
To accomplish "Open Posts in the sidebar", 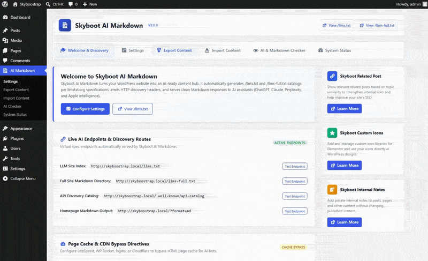I will click(23, 31).
